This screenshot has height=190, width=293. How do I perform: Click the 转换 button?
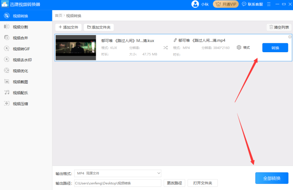pyautogui.click(x=275, y=47)
